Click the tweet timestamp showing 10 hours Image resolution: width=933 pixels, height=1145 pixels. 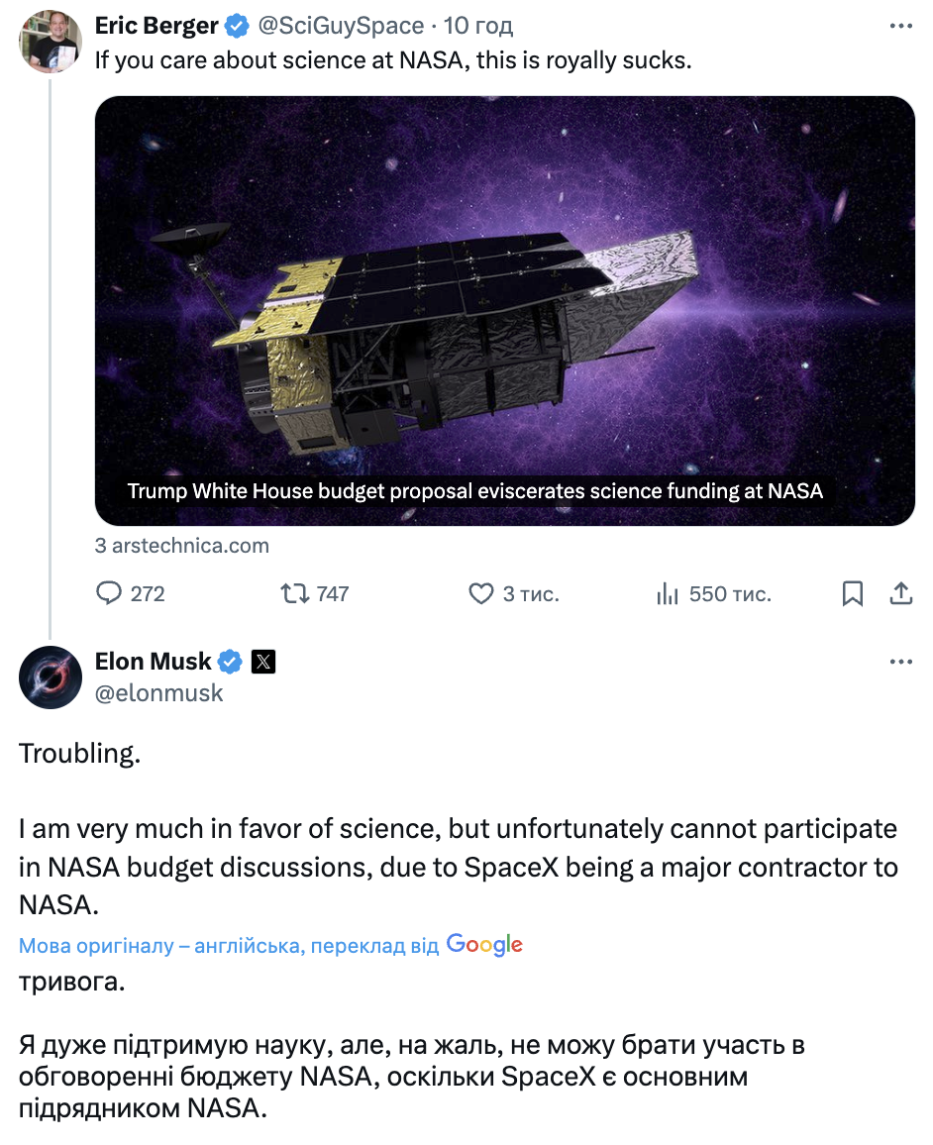click(479, 25)
